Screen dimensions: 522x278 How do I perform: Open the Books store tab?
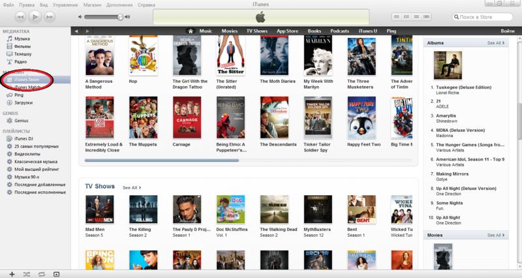tap(315, 31)
